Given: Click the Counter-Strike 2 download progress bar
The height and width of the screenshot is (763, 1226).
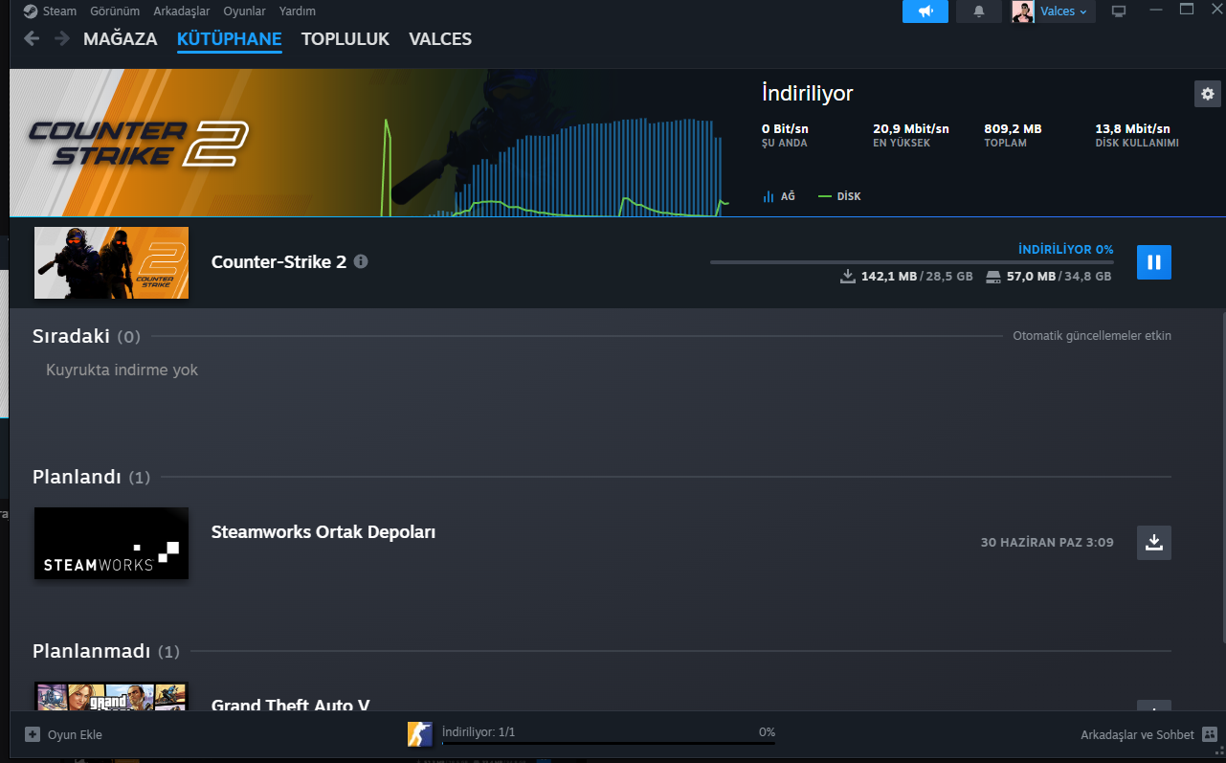Looking at the screenshot, I should click(912, 261).
